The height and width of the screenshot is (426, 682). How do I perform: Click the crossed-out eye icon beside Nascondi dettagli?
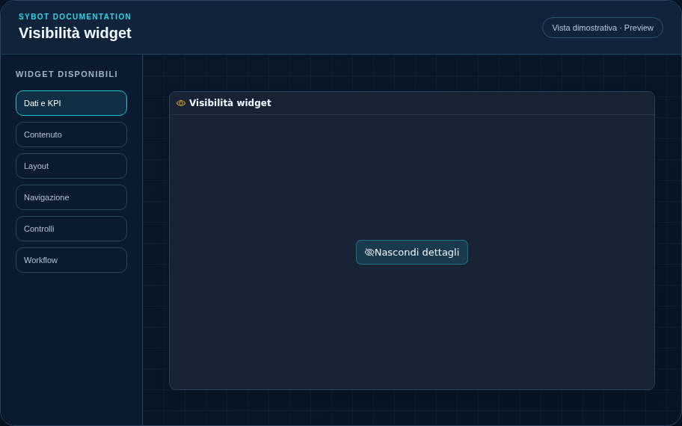[x=369, y=252]
